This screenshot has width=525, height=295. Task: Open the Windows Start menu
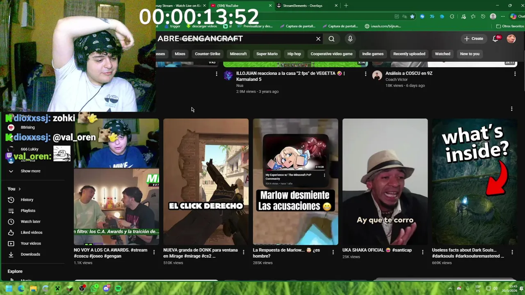click(9, 288)
